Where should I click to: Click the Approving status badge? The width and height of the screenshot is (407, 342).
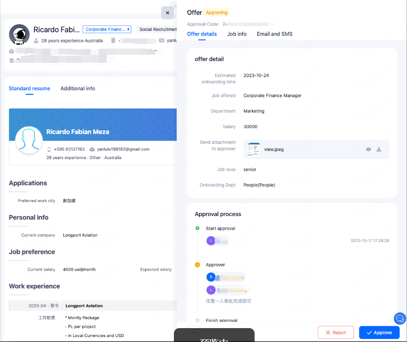point(216,13)
